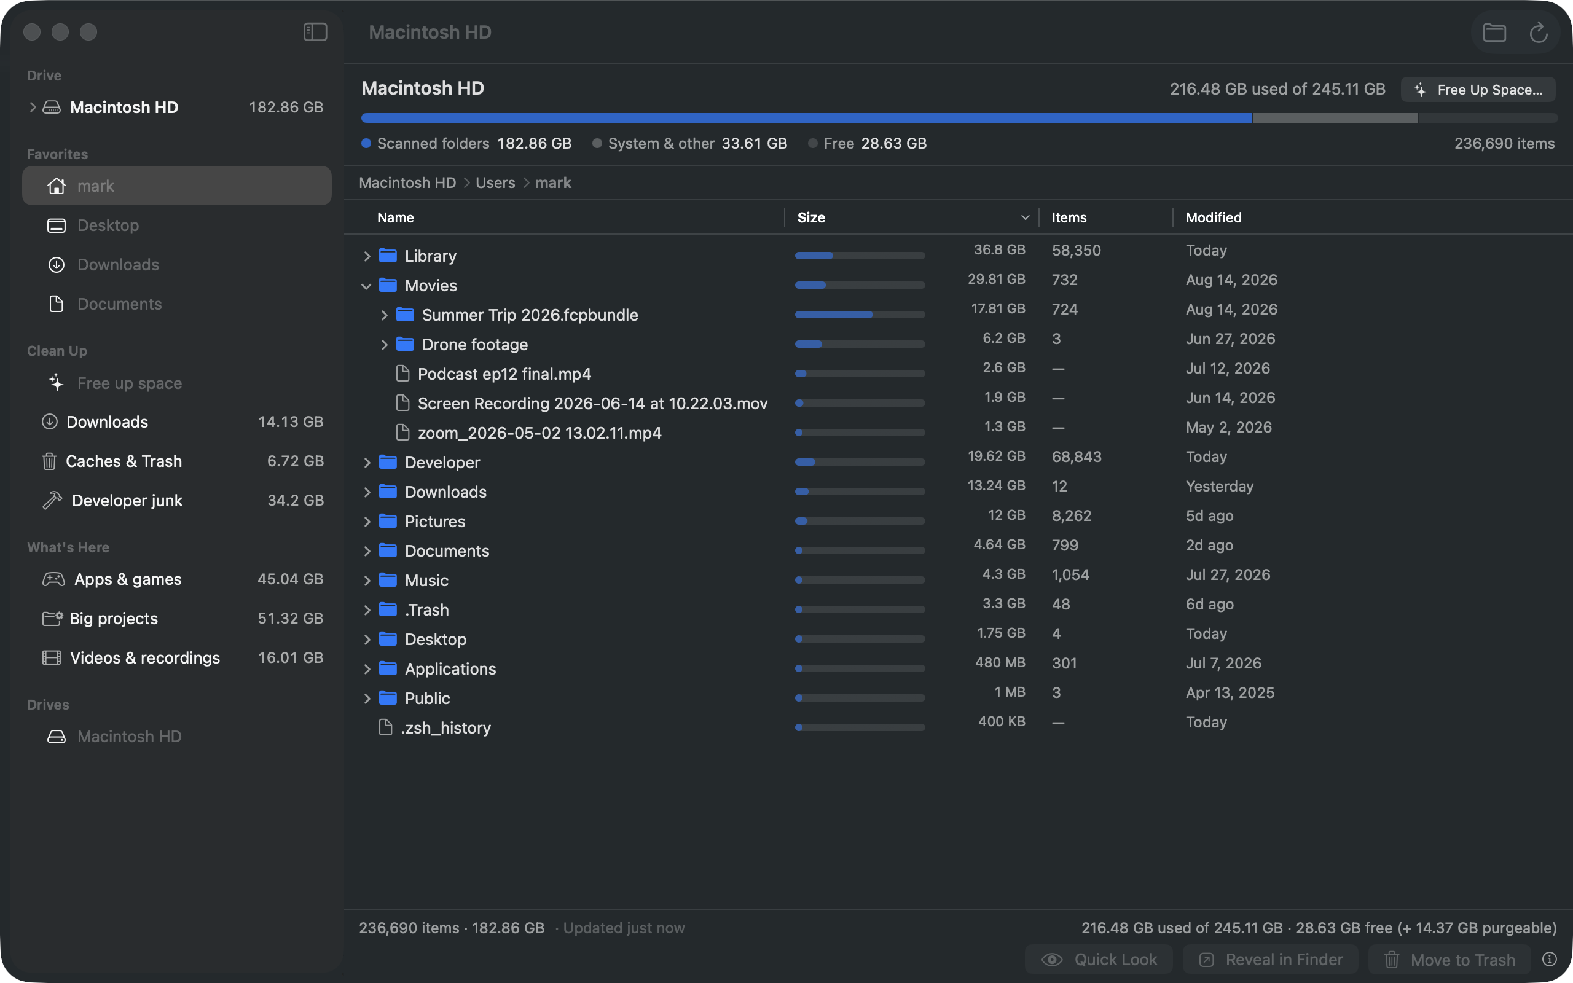Click the Macintosh HD drive icon at top of sidebar

52,108
